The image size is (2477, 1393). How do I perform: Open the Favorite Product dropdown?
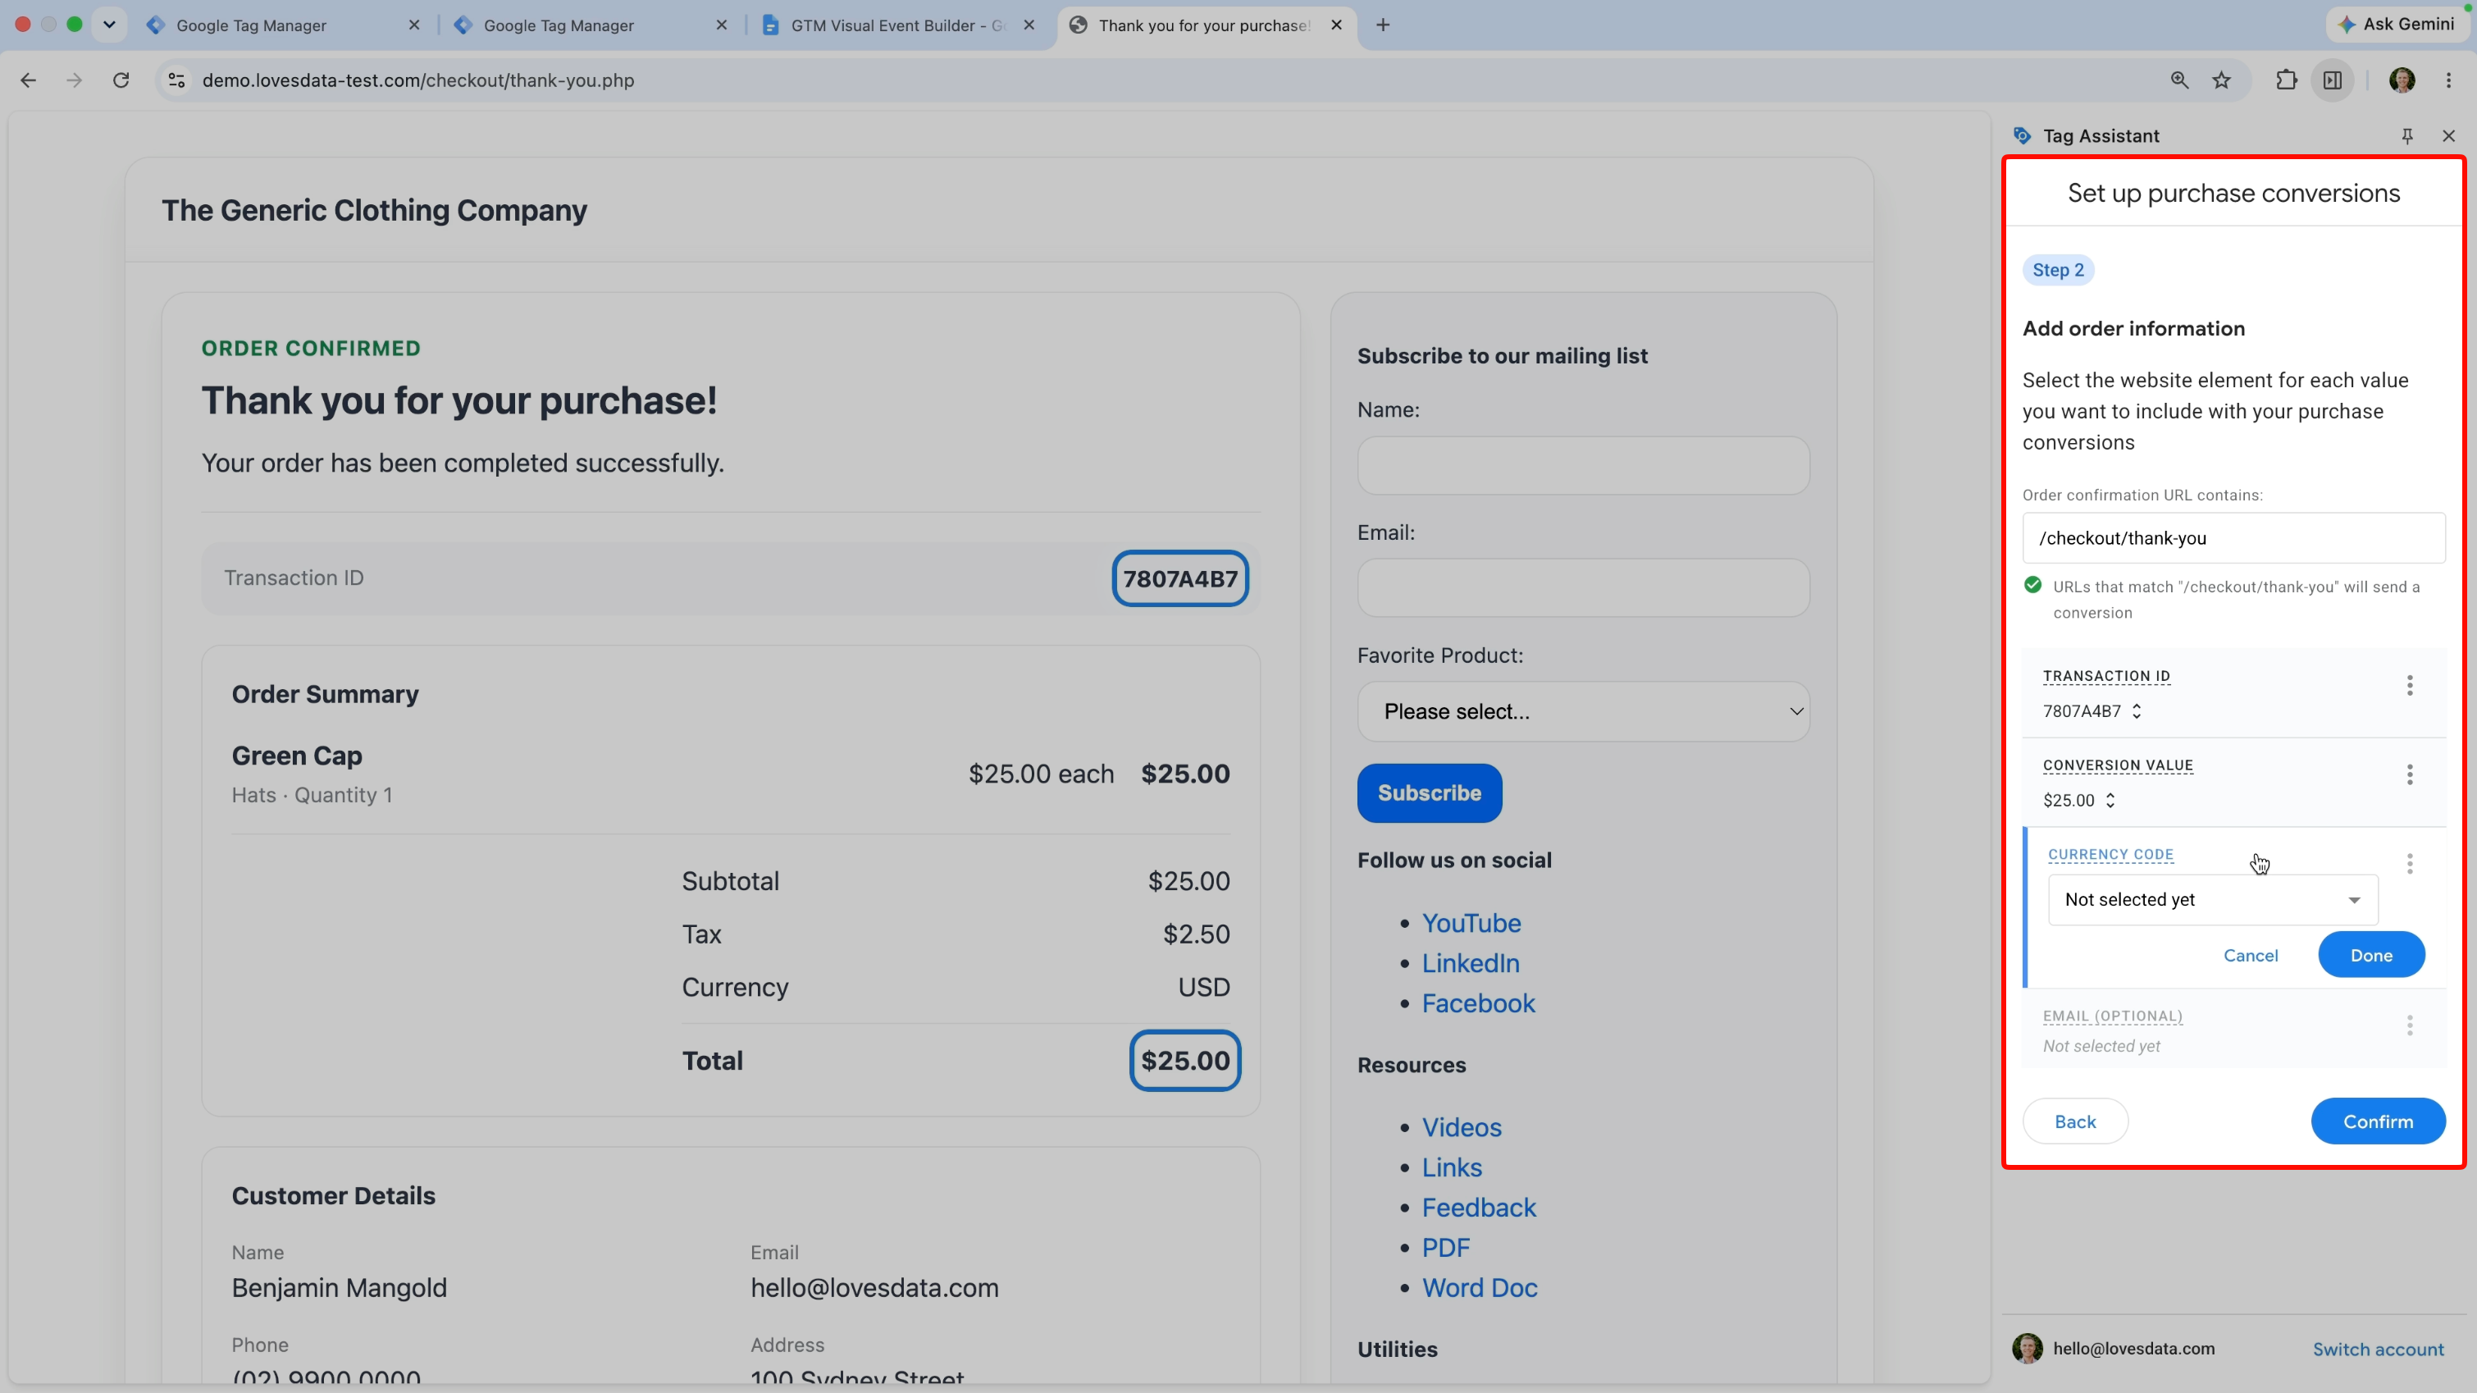1583,711
